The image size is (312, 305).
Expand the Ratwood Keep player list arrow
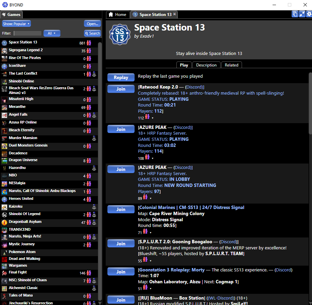point(153,118)
